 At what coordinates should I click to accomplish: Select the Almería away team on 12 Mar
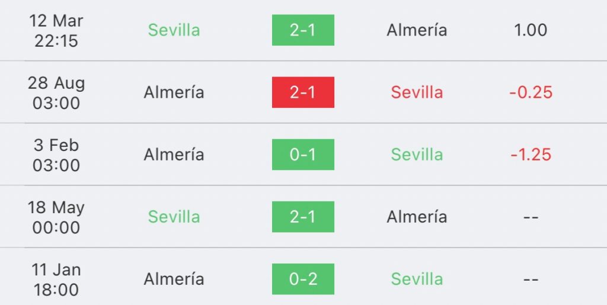click(417, 30)
